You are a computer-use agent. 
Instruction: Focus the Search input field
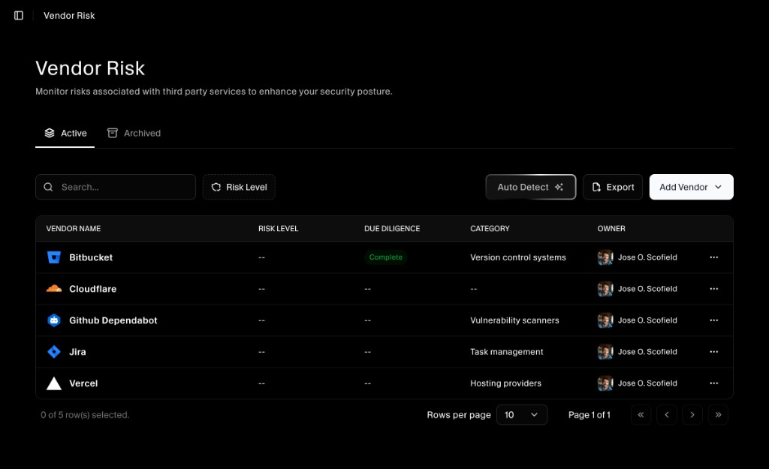tap(115, 187)
